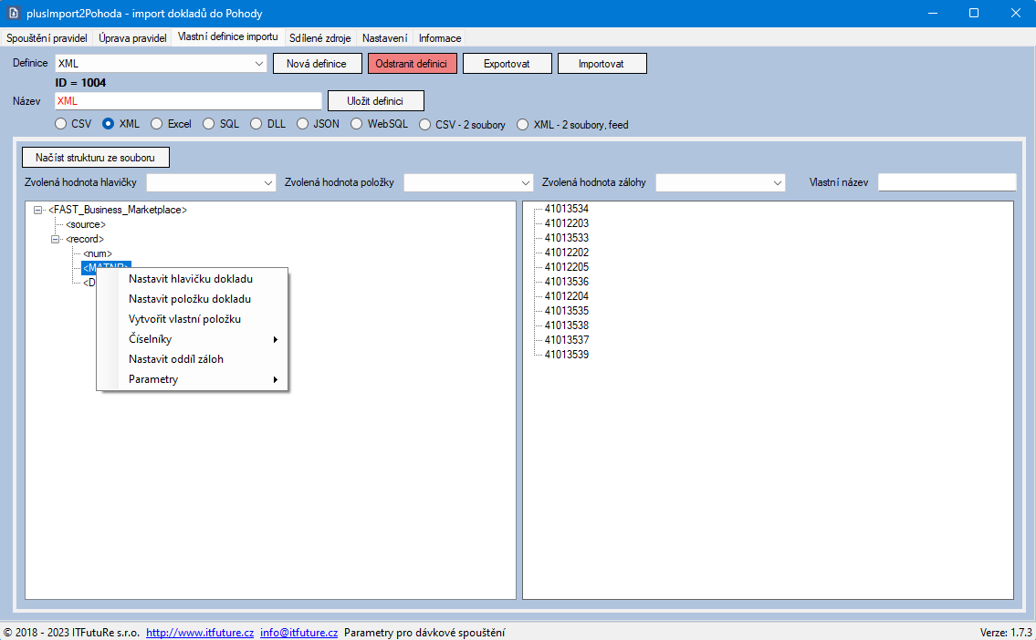Switch to the Spouštění pravidel tab

tap(47, 38)
